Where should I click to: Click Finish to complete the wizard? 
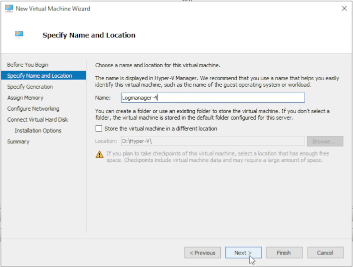[284, 253]
